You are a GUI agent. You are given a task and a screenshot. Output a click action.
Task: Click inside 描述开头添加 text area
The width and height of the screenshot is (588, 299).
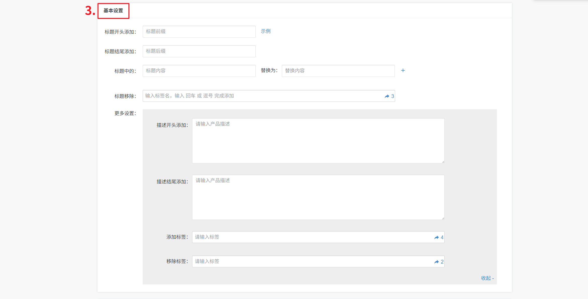pos(318,141)
